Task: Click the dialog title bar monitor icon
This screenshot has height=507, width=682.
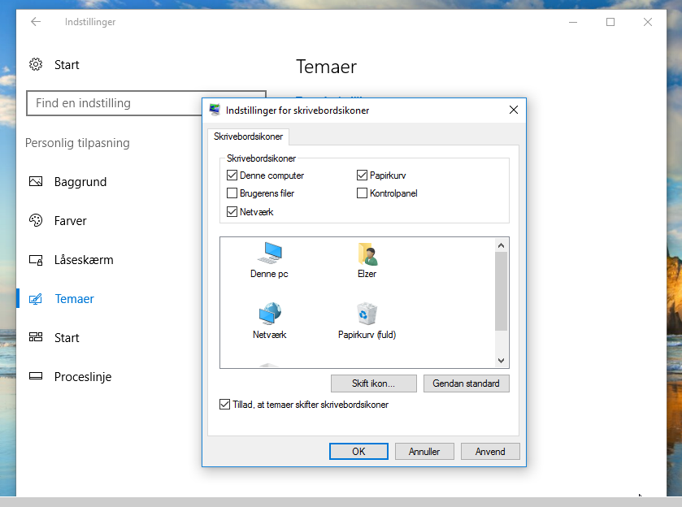Action: pyautogui.click(x=215, y=110)
